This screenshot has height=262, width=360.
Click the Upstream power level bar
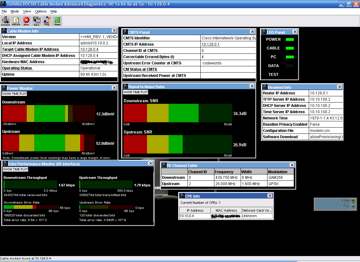(x=49, y=143)
